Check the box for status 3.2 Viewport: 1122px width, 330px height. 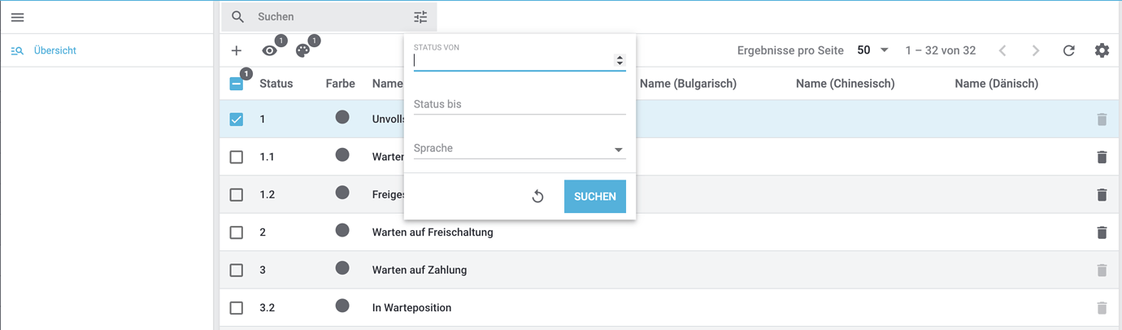click(237, 308)
